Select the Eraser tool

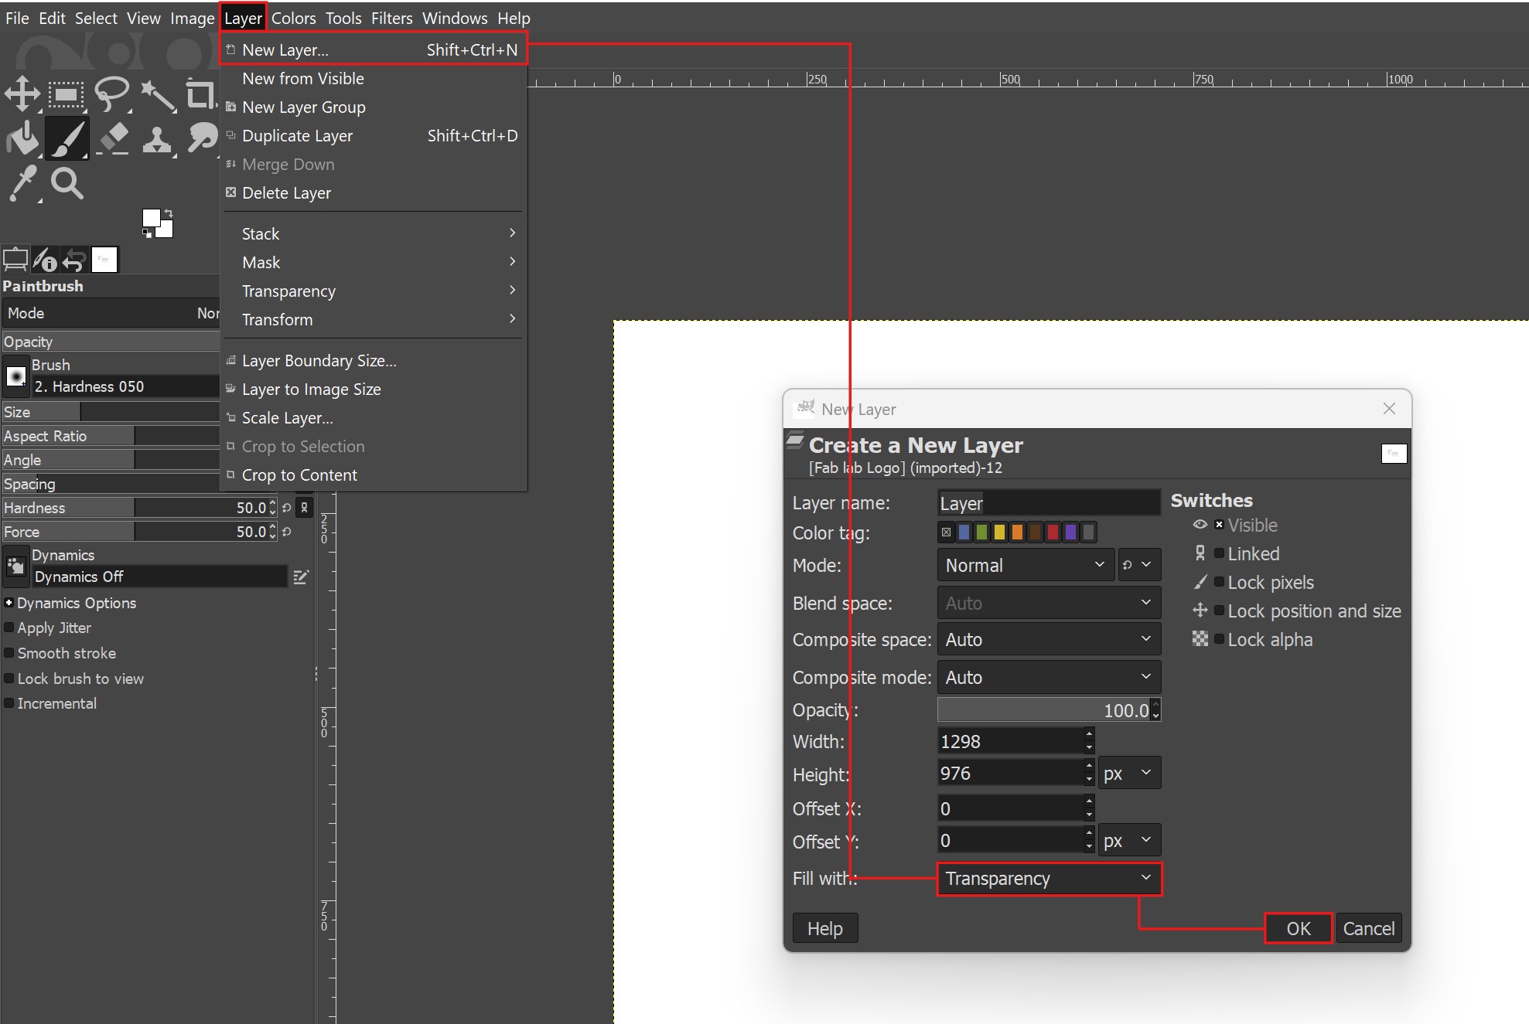pos(114,138)
